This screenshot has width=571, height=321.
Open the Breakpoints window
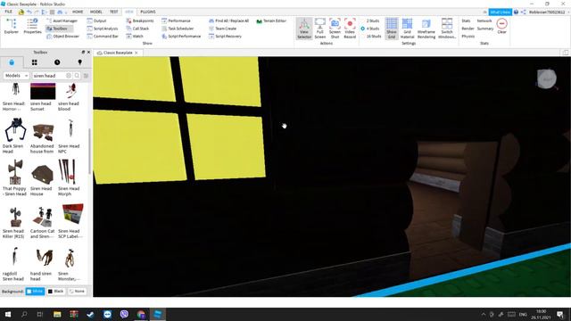tap(140, 21)
